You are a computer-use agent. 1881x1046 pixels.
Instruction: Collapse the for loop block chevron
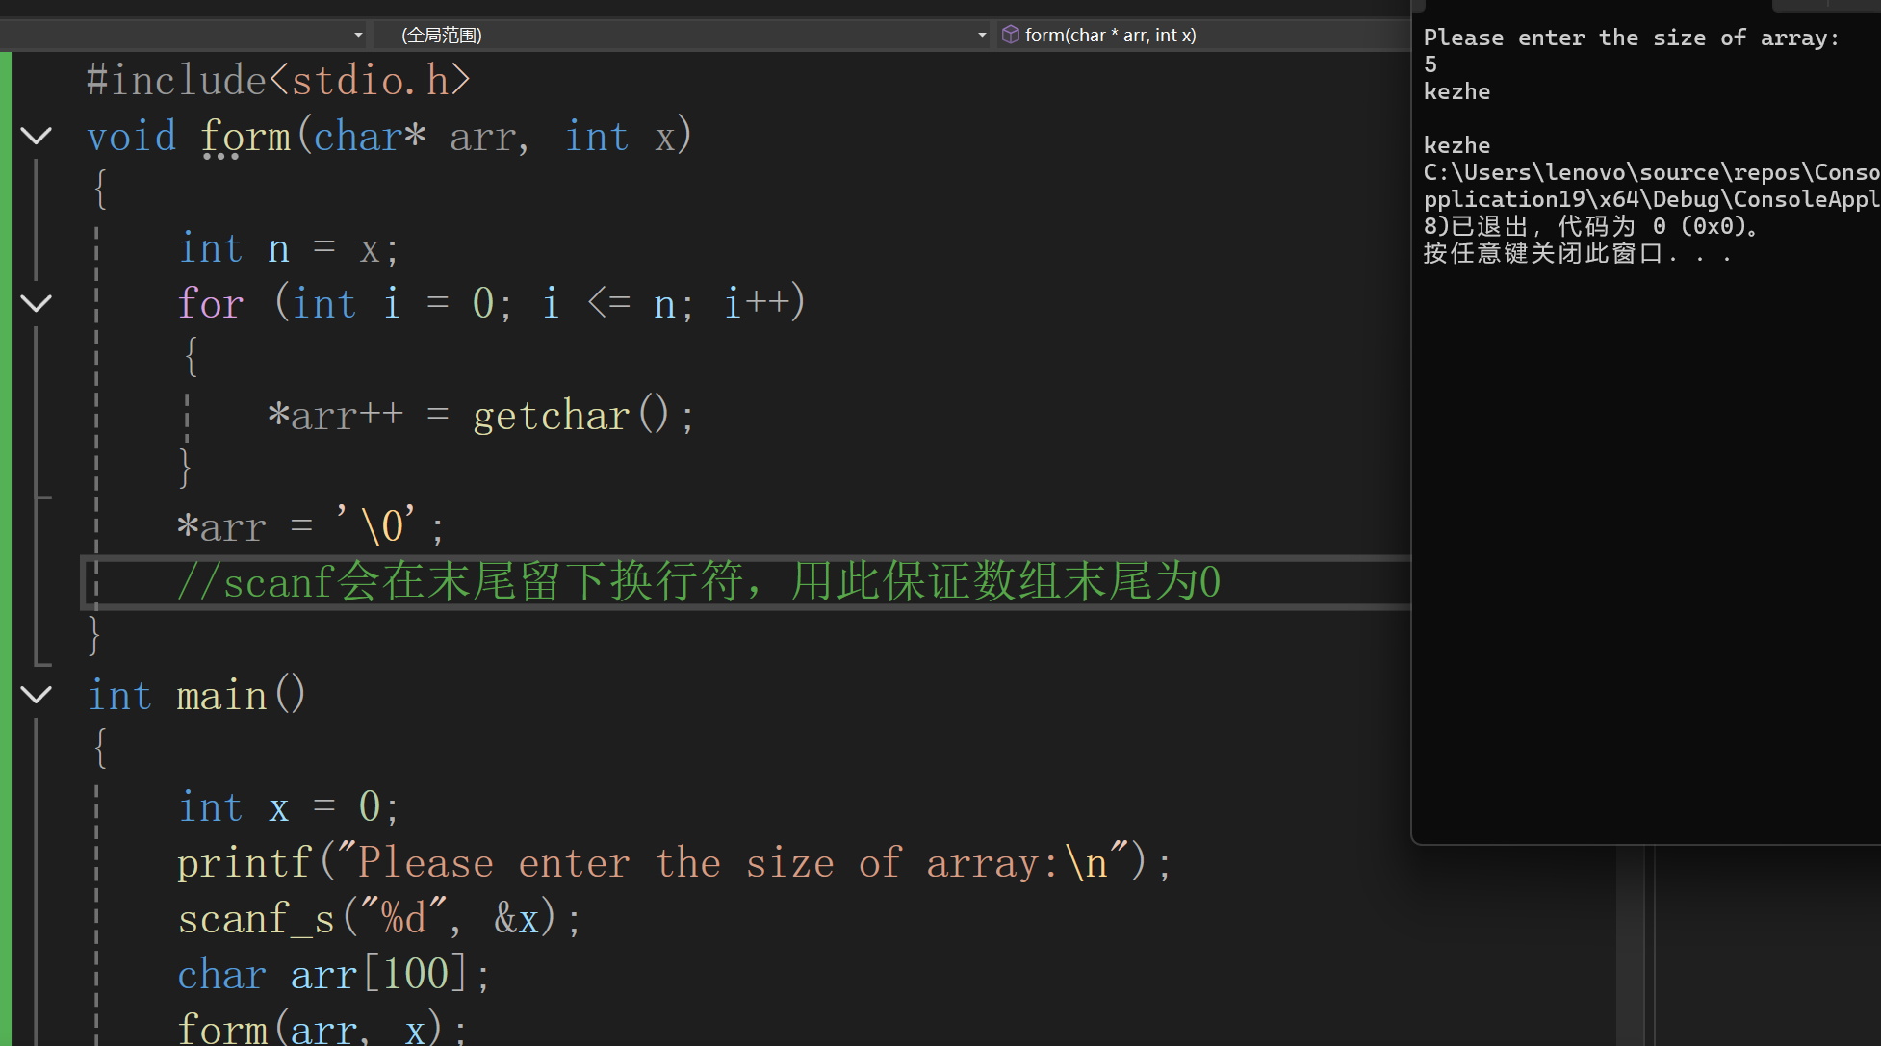pos(37,303)
